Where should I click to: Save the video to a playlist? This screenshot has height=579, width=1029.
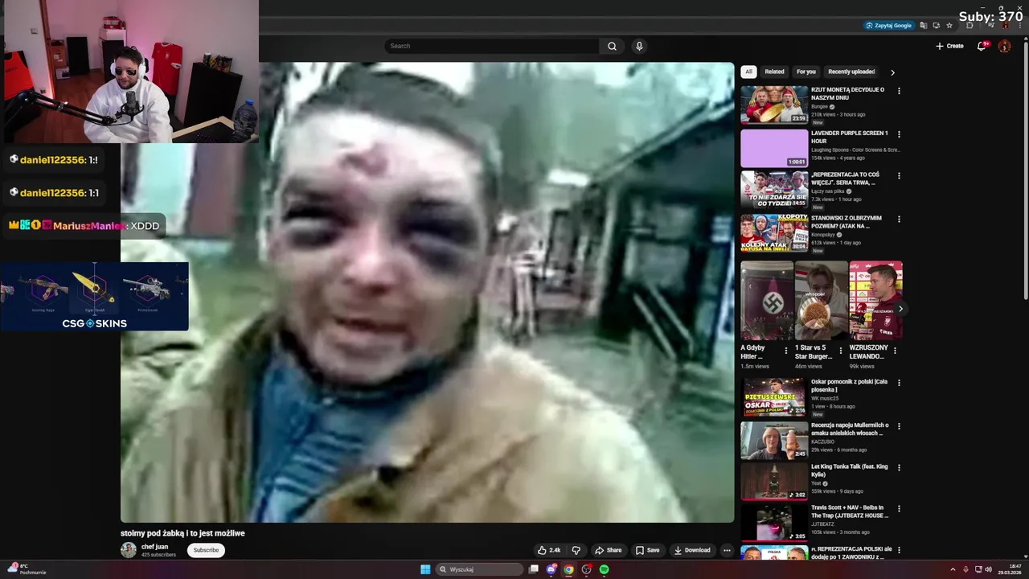(647, 550)
